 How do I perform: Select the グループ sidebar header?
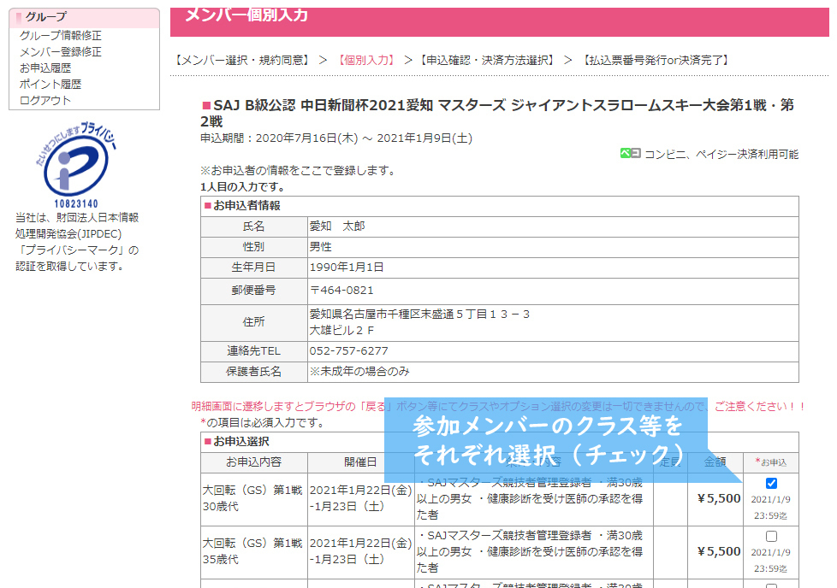(45, 17)
